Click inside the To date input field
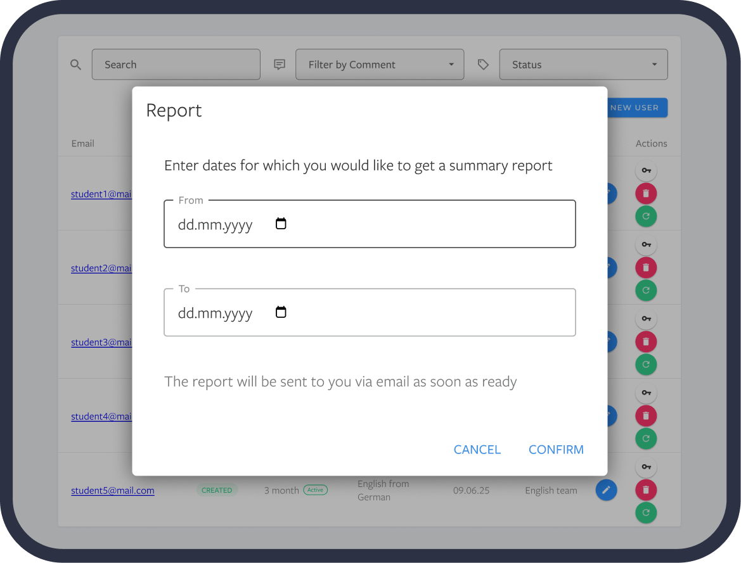This screenshot has height=563, width=741. [x=216, y=312]
